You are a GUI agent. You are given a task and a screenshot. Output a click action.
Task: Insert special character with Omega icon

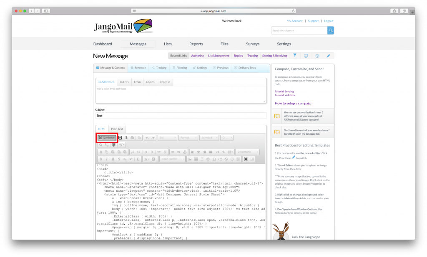(x=214, y=159)
